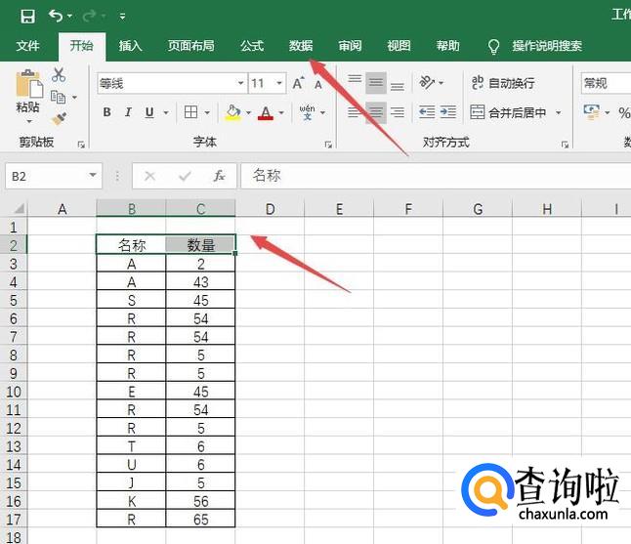Toggle 自动换行 wrap text
Viewport: 631px width, 544px height.
pos(503,83)
